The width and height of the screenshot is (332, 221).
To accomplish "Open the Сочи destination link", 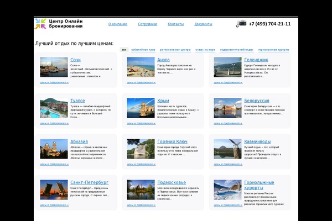I will 75,60.
